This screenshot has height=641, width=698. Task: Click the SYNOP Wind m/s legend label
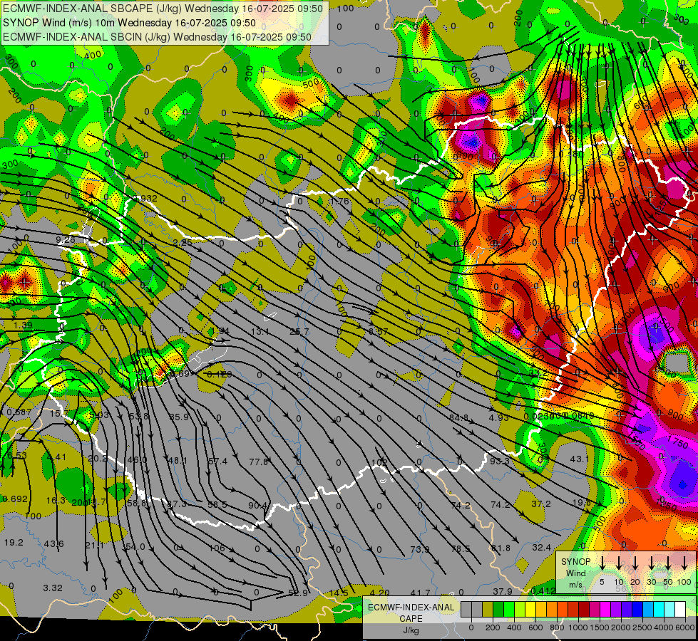[x=575, y=573]
